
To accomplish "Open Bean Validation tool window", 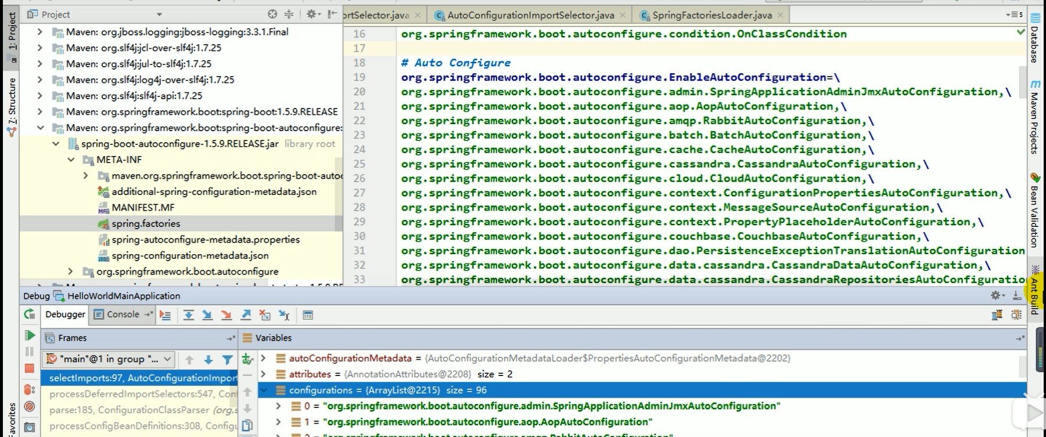I will click(1035, 211).
